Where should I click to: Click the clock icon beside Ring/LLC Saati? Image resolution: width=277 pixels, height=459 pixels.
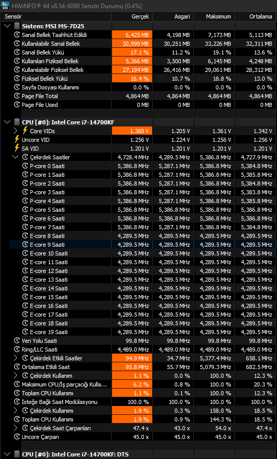coord(17,349)
